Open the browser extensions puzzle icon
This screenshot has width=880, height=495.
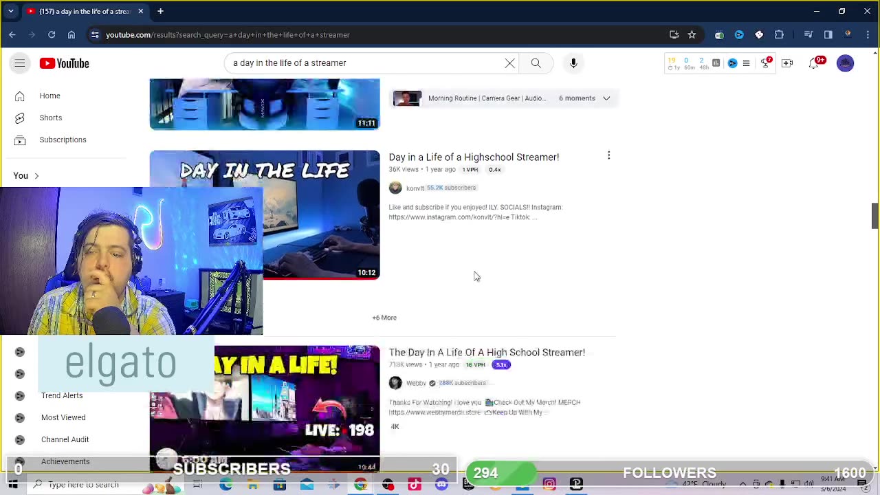tap(779, 34)
